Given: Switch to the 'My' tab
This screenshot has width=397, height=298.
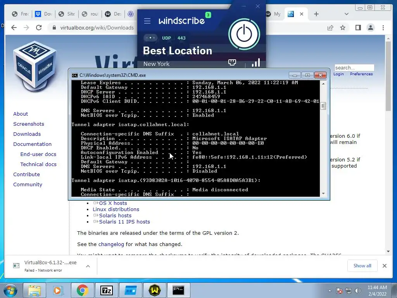Looking at the screenshot, I should coord(274,14).
